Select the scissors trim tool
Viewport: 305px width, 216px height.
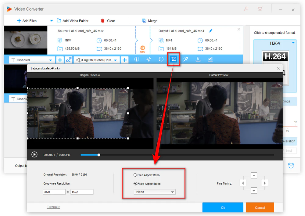coord(149,59)
